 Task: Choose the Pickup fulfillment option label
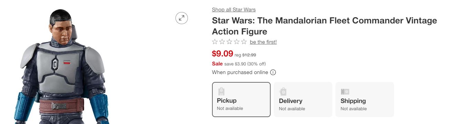pos(227,101)
